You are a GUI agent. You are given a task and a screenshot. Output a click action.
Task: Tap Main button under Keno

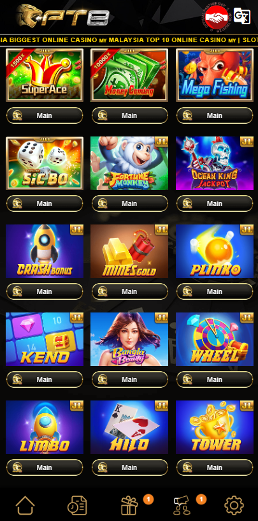(45, 379)
